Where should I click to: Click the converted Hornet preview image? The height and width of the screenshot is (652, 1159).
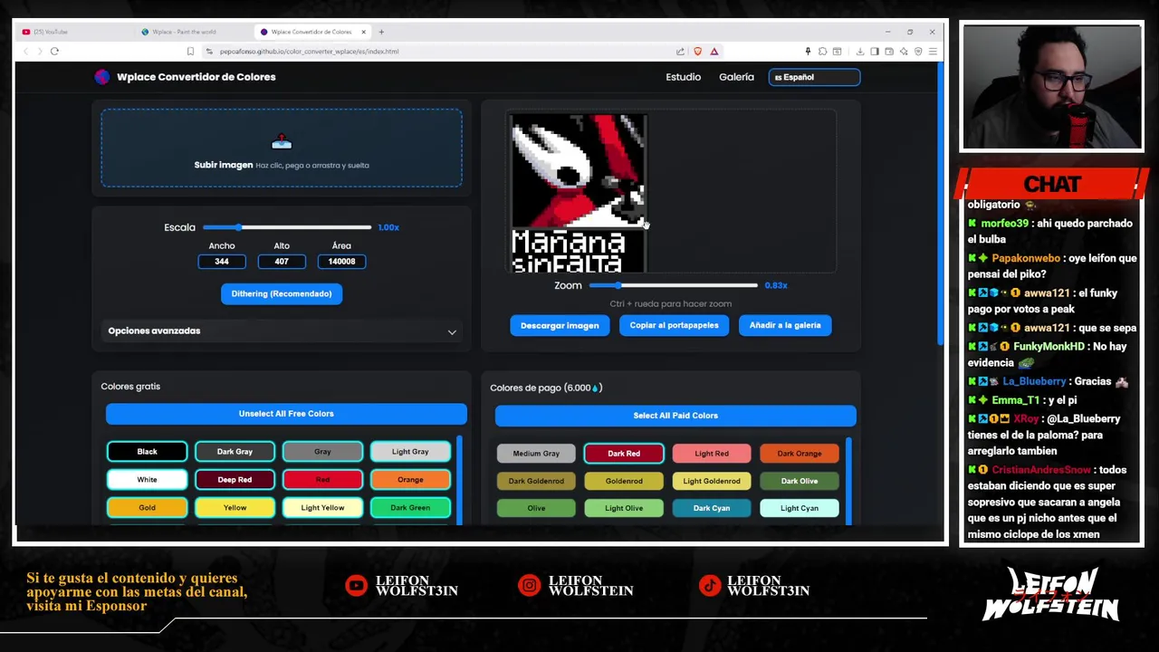tap(578, 193)
